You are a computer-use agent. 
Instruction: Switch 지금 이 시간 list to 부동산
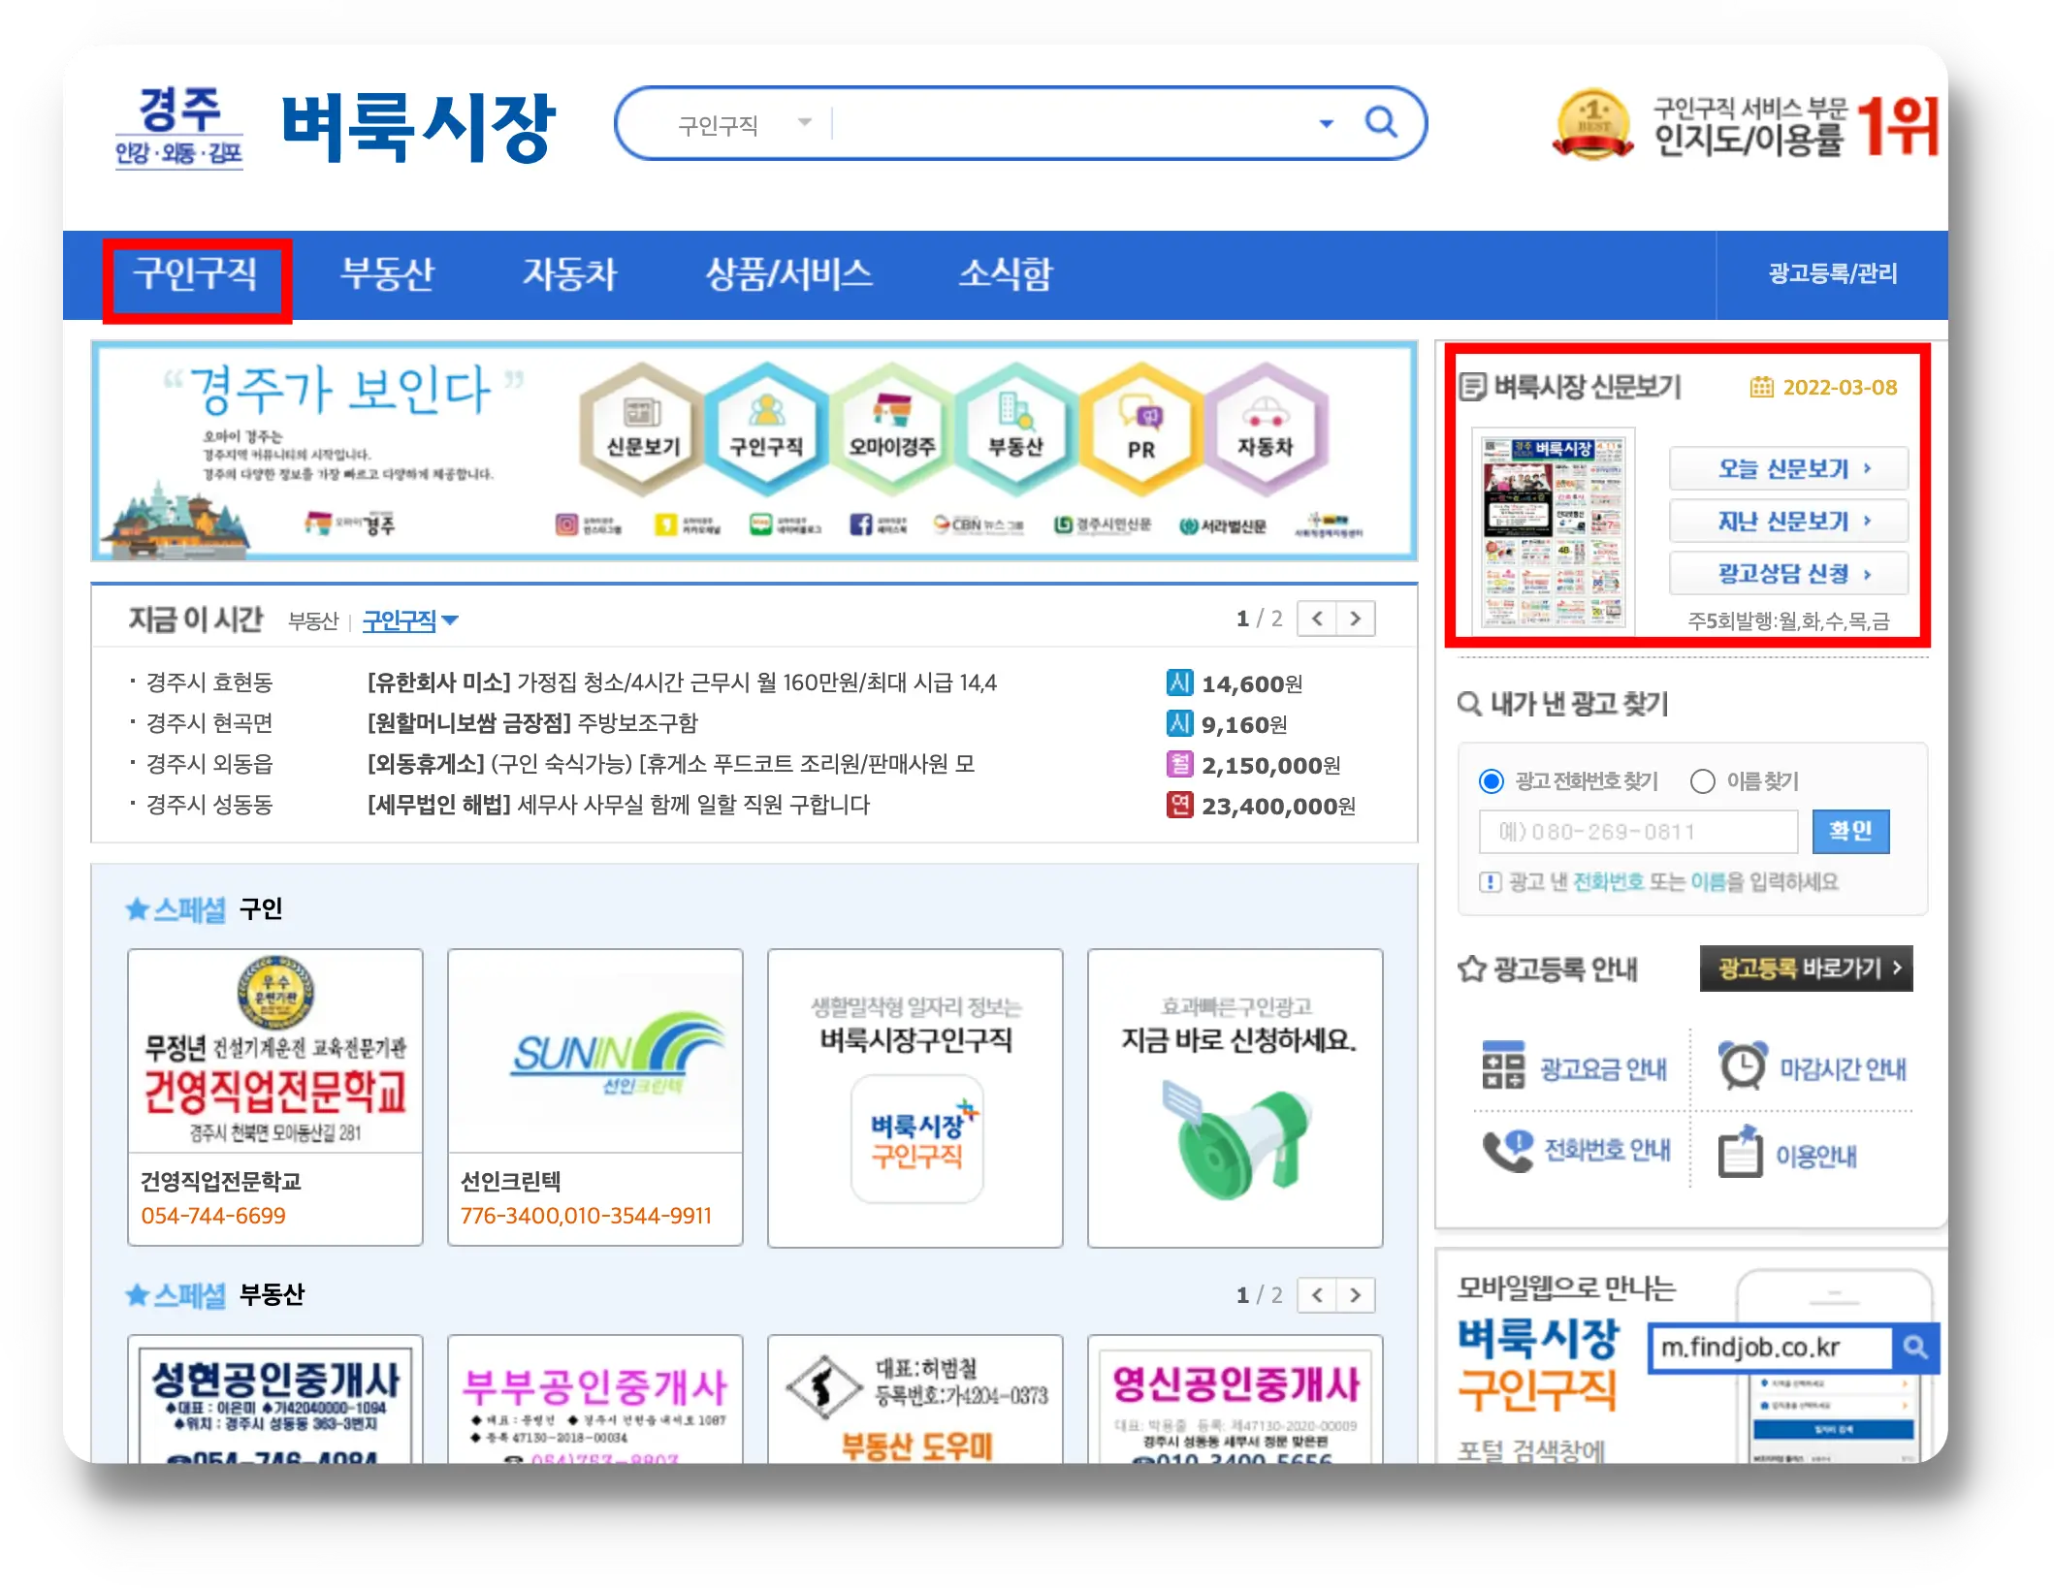312,621
